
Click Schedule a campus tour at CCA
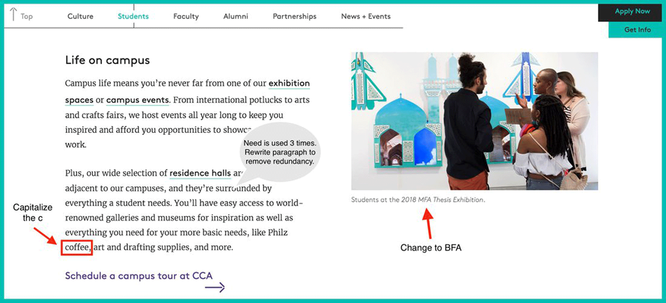point(139,276)
